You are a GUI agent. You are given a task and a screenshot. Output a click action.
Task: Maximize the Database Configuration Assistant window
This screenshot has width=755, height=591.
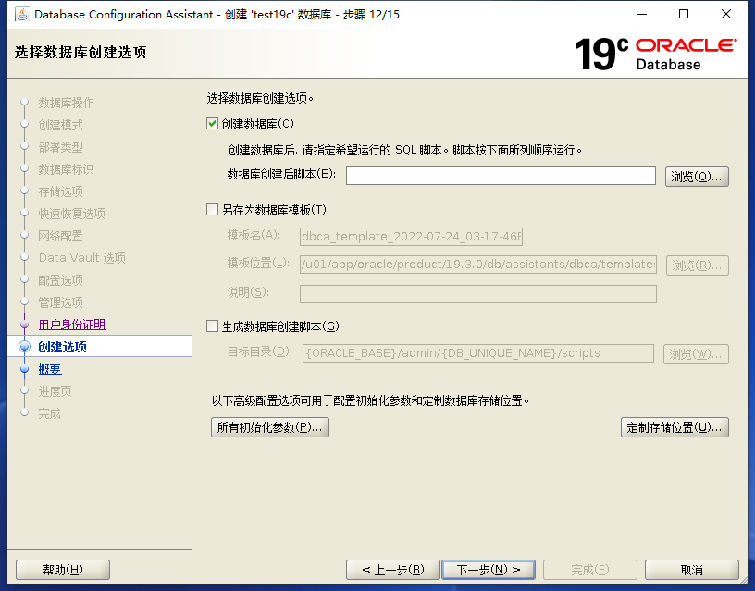(684, 15)
